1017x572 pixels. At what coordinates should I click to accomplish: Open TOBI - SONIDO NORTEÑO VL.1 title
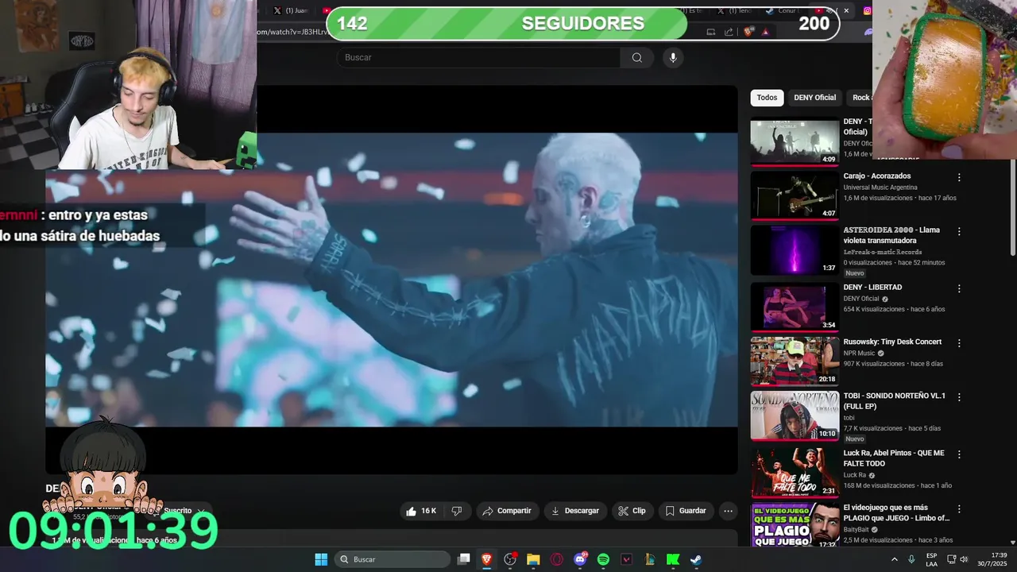point(894,401)
